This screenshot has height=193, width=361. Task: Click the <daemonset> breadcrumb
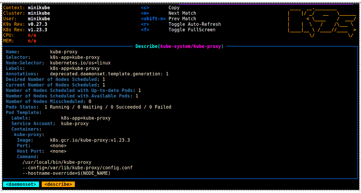21,184
